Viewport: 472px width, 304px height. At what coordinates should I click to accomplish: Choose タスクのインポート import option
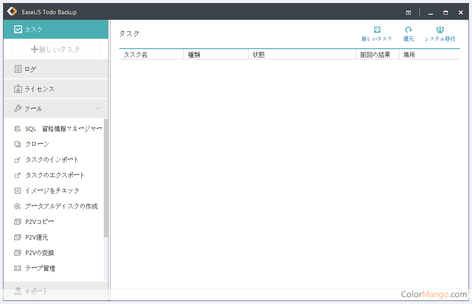click(52, 160)
